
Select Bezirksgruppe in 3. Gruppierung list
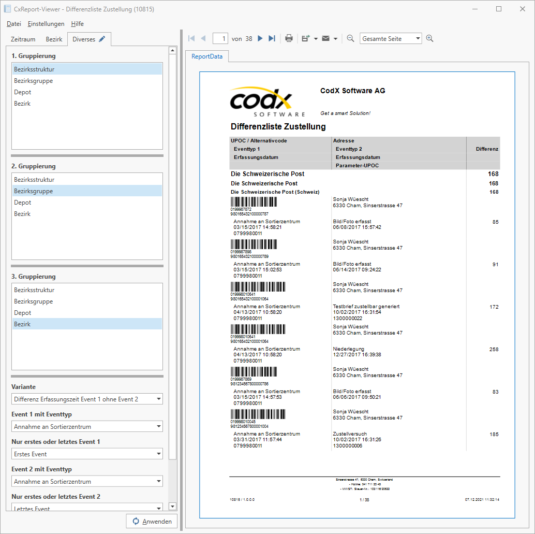point(35,301)
